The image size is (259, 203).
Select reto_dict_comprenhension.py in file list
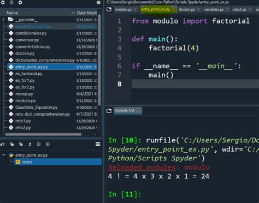tap(52, 114)
